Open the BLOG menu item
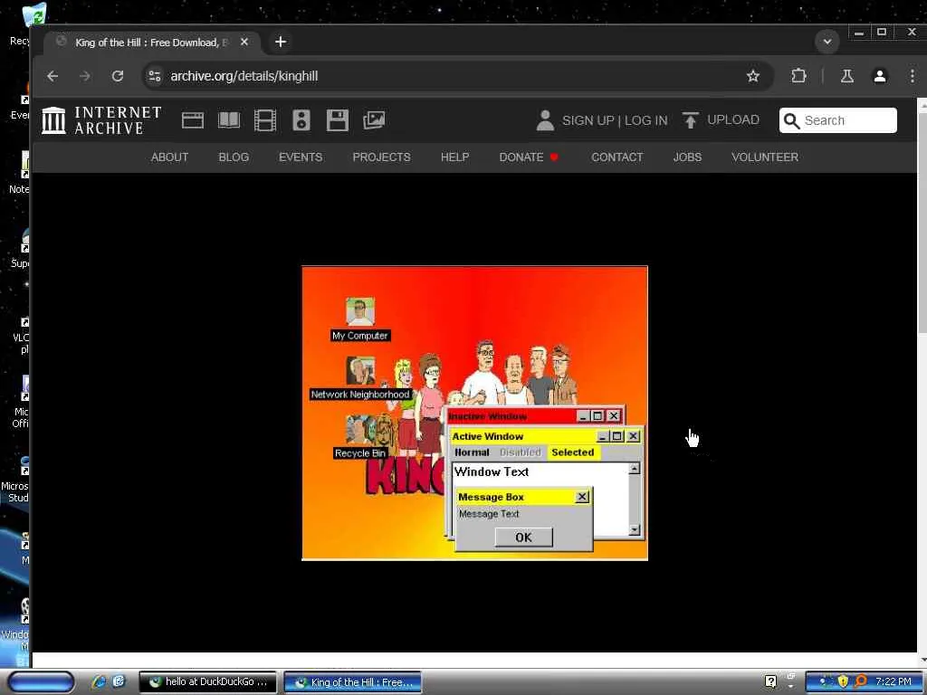Screen dimensions: 927x695 (x=234, y=157)
